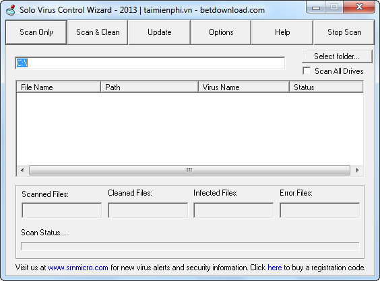This screenshot has width=380, height=281.
Task: Start a Scan Only operation
Action: click(36, 32)
